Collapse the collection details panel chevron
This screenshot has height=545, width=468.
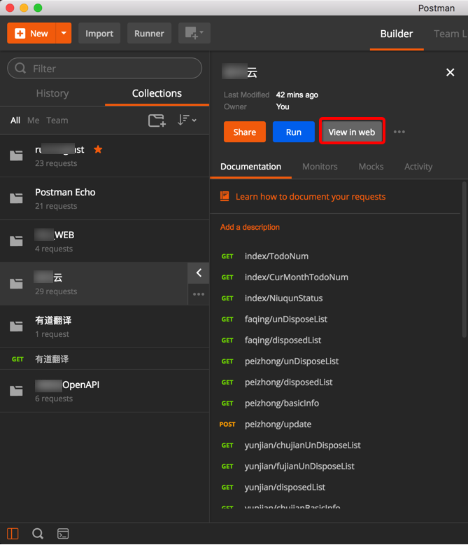199,272
